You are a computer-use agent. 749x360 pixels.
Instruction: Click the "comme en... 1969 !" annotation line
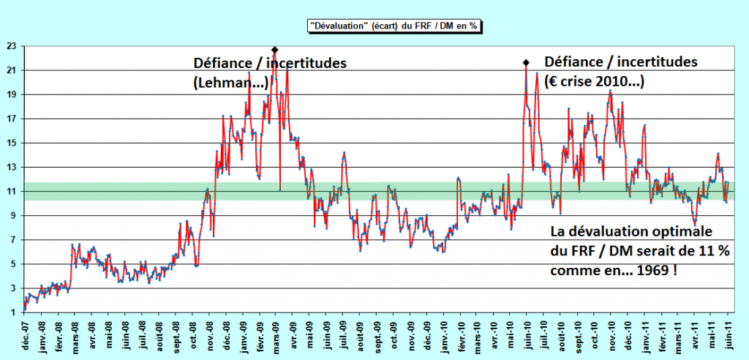[614, 270]
